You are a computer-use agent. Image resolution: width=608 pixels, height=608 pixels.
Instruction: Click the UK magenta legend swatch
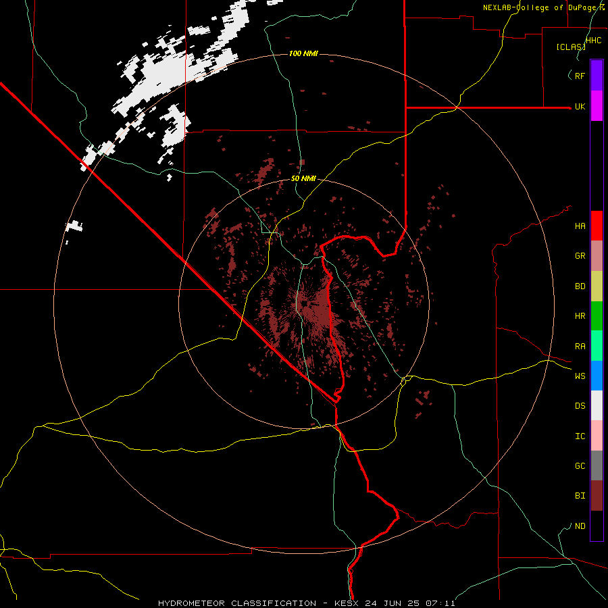pyautogui.click(x=597, y=106)
